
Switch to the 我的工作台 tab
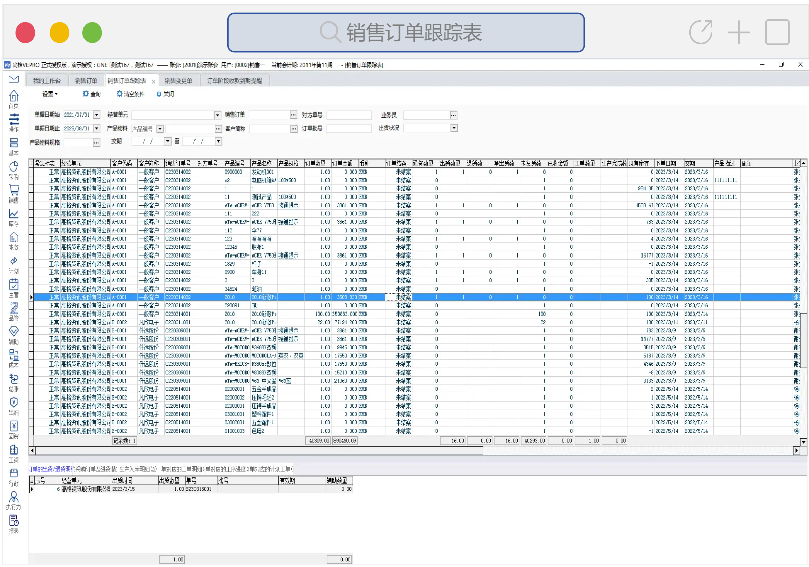47,81
